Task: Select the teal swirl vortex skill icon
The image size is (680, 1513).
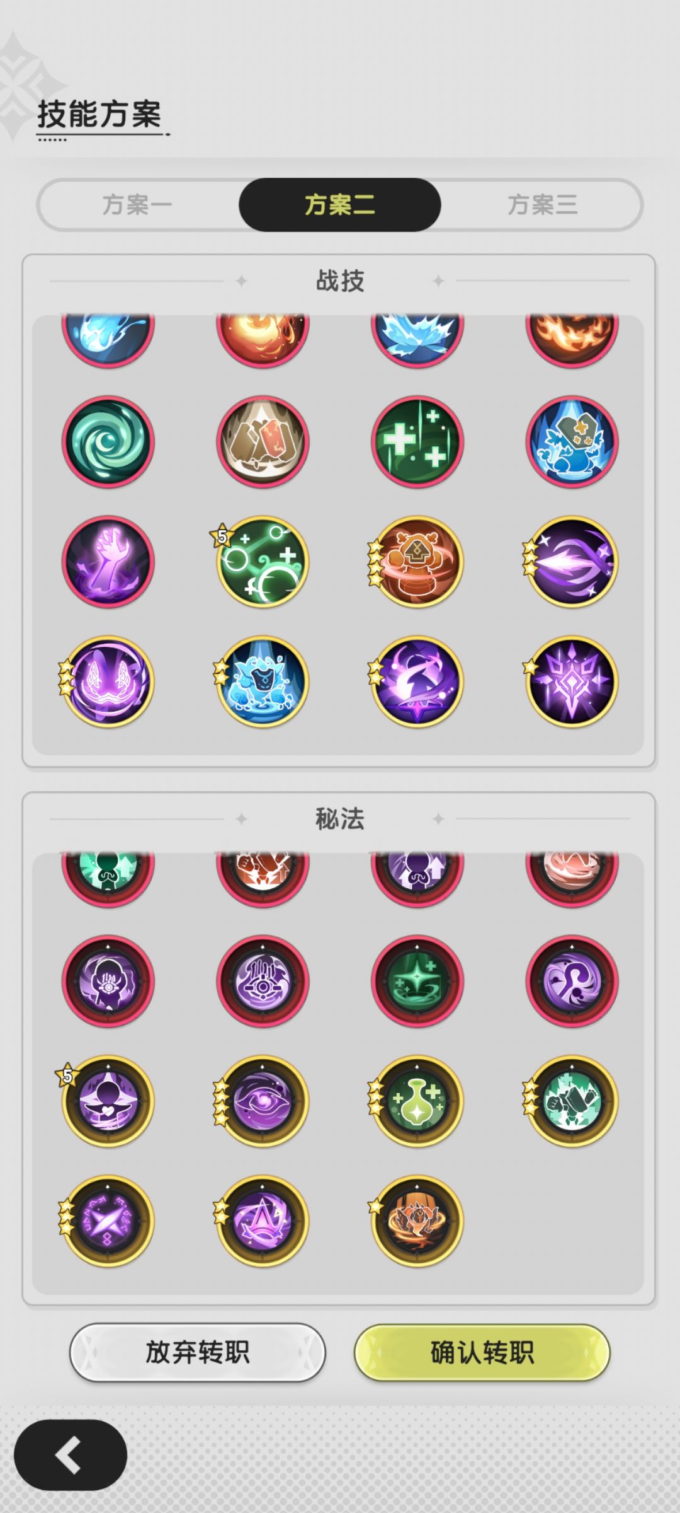Action: pos(108,441)
